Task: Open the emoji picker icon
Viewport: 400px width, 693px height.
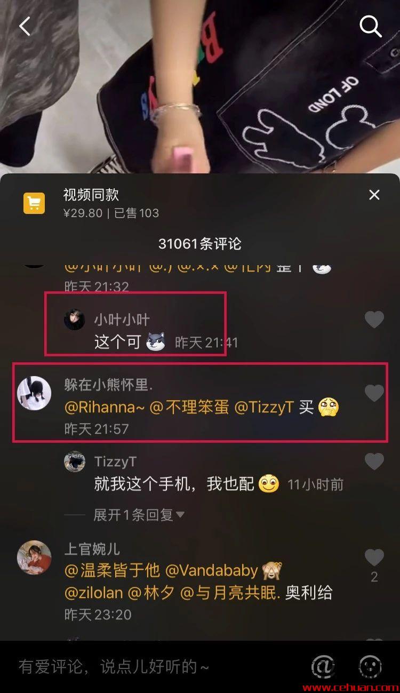Action: (370, 666)
